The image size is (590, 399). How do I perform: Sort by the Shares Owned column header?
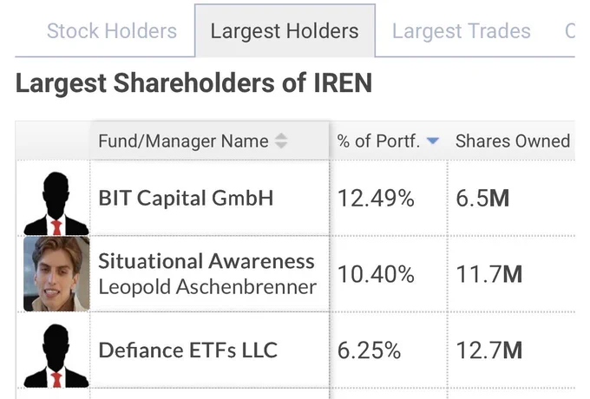[513, 141]
